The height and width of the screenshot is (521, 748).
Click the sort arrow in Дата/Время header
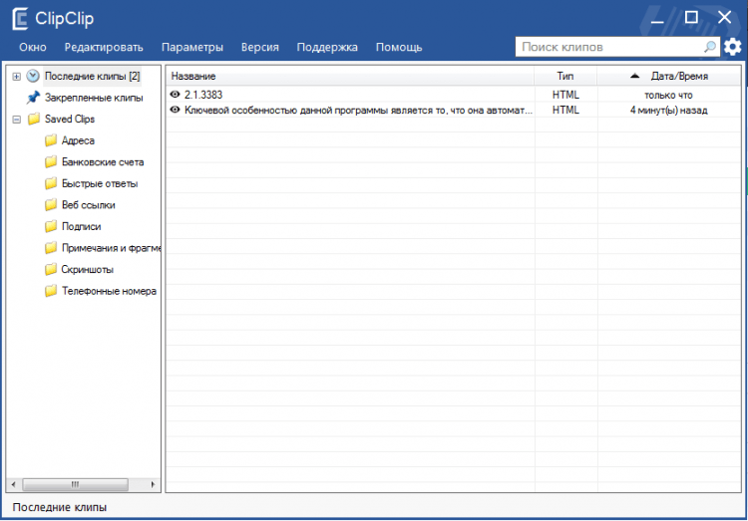[634, 76]
